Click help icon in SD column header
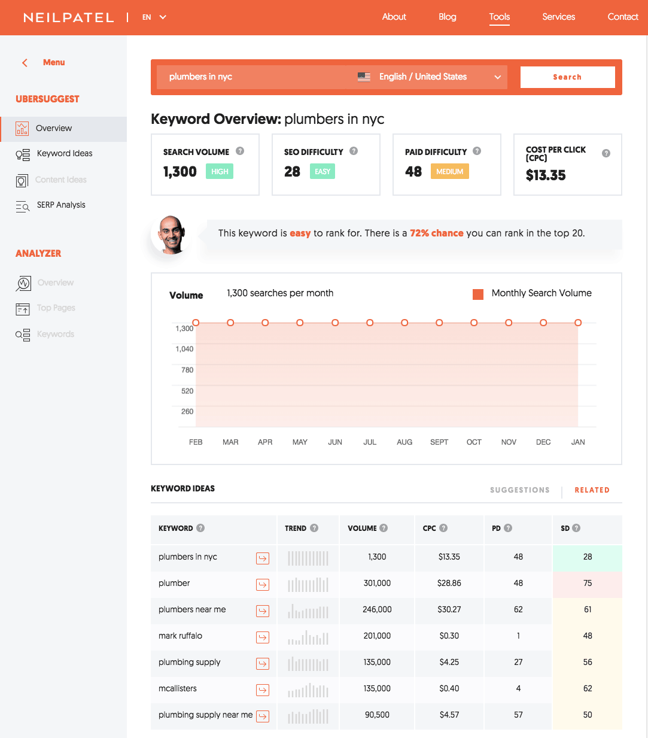648x738 pixels. pos(576,528)
